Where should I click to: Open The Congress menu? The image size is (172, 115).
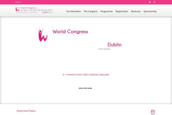click(91, 11)
